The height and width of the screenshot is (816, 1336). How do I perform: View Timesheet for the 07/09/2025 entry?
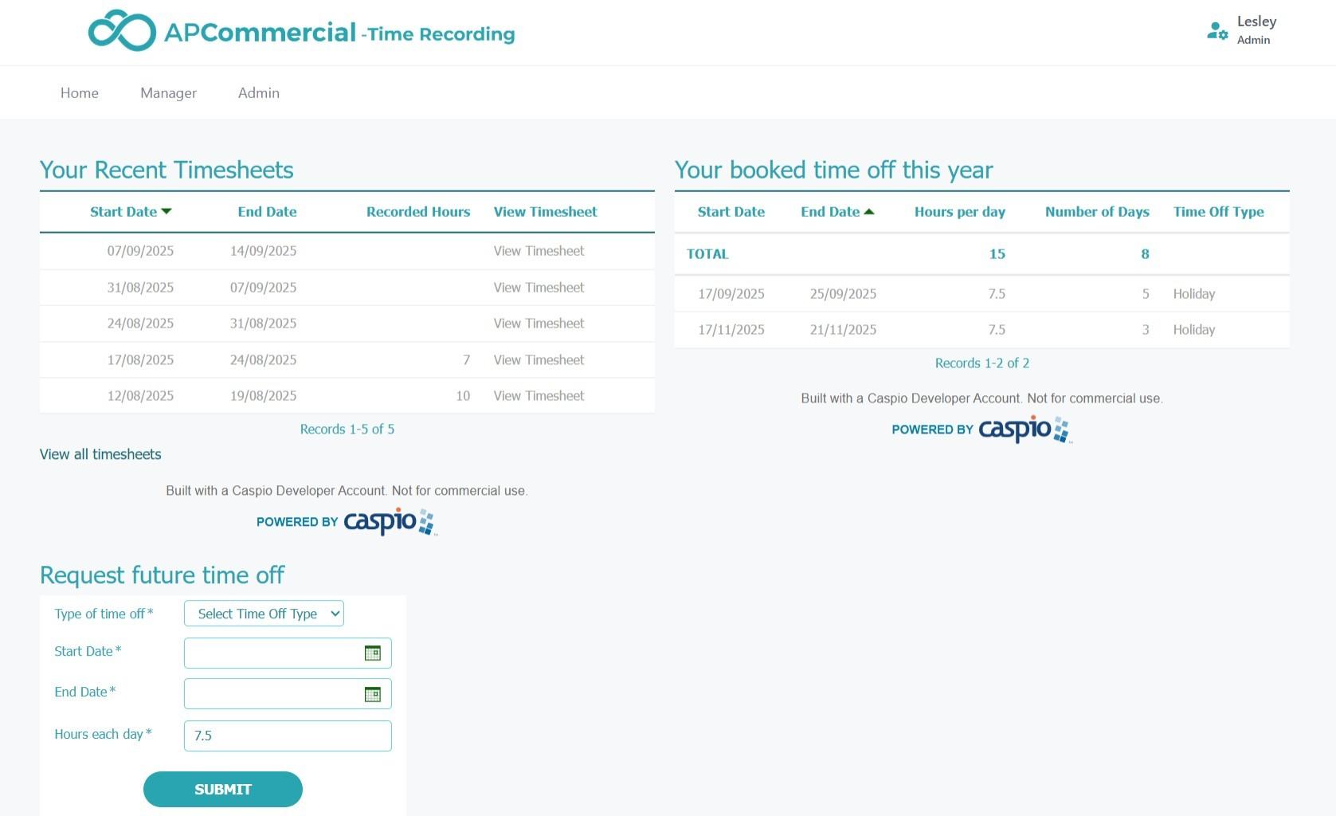click(539, 251)
